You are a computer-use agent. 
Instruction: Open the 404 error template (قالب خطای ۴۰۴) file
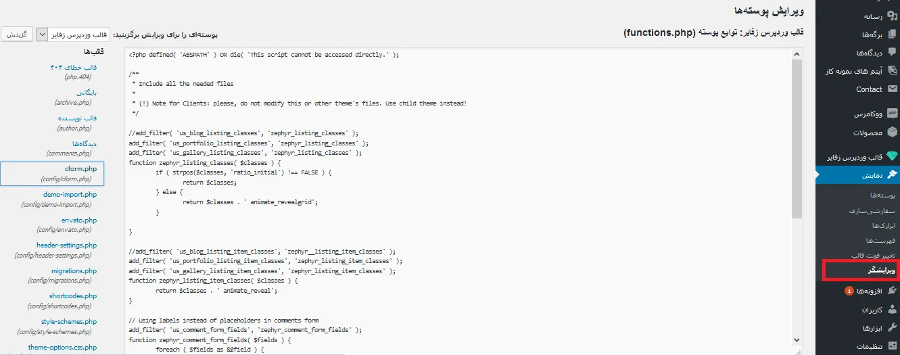(73, 68)
